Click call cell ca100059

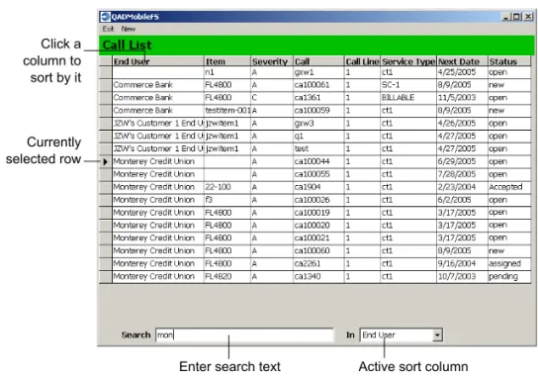(318, 111)
